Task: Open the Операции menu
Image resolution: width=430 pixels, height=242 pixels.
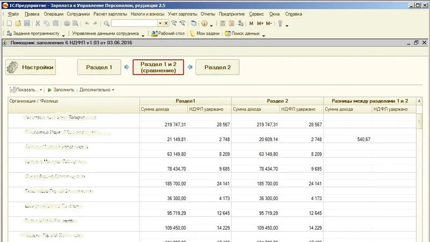Action: pos(53,14)
